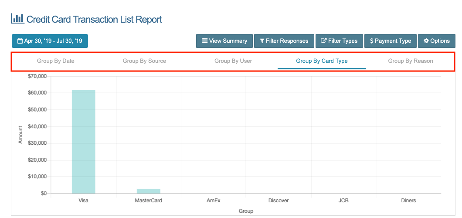Screen dimensions: 462x218
Task: Open the Group By User tab
Action: 233,61
